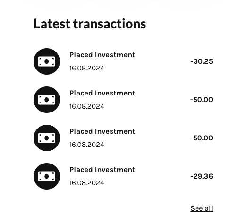
Task: Click the 16.08.2024 date of the -30.25 transaction
Action: tap(87, 68)
